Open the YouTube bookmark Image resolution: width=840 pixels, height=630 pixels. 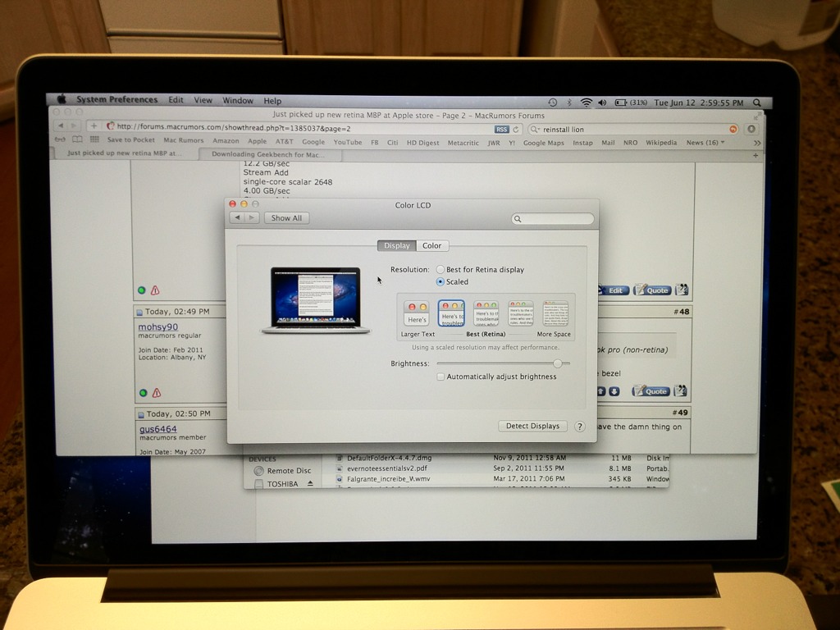pos(348,142)
